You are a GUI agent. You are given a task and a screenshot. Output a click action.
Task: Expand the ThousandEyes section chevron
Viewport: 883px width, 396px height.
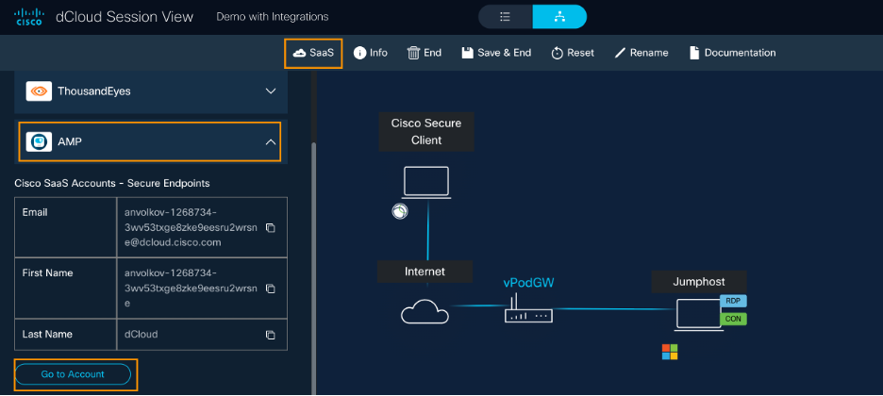[x=271, y=91]
